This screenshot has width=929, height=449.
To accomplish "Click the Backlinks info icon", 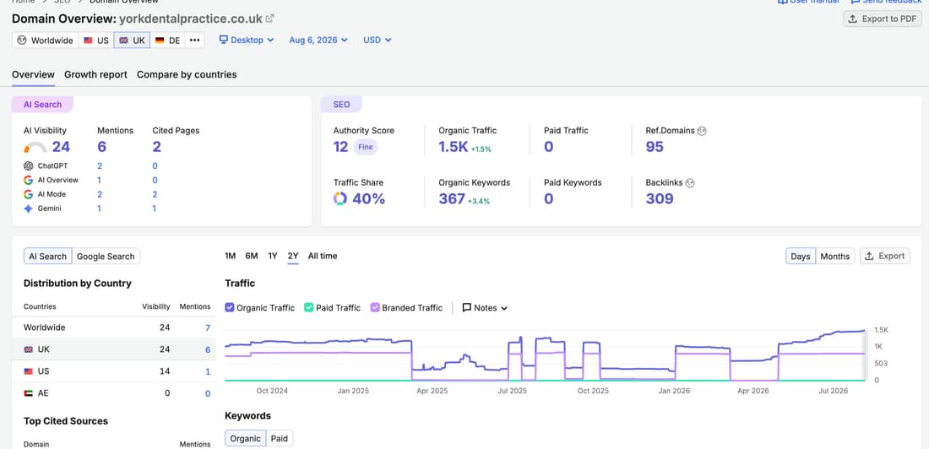I will (690, 183).
